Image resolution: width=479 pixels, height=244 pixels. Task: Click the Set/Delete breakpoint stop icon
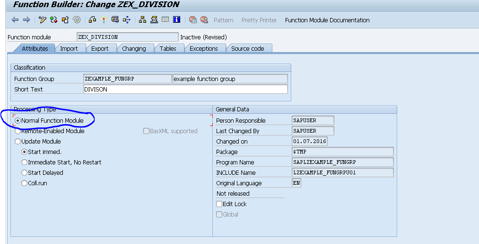pyautogui.click(x=192, y=20)
